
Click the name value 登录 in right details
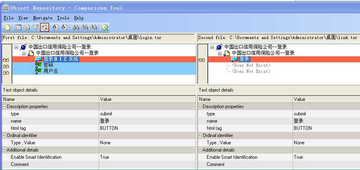tap(299, 121)
